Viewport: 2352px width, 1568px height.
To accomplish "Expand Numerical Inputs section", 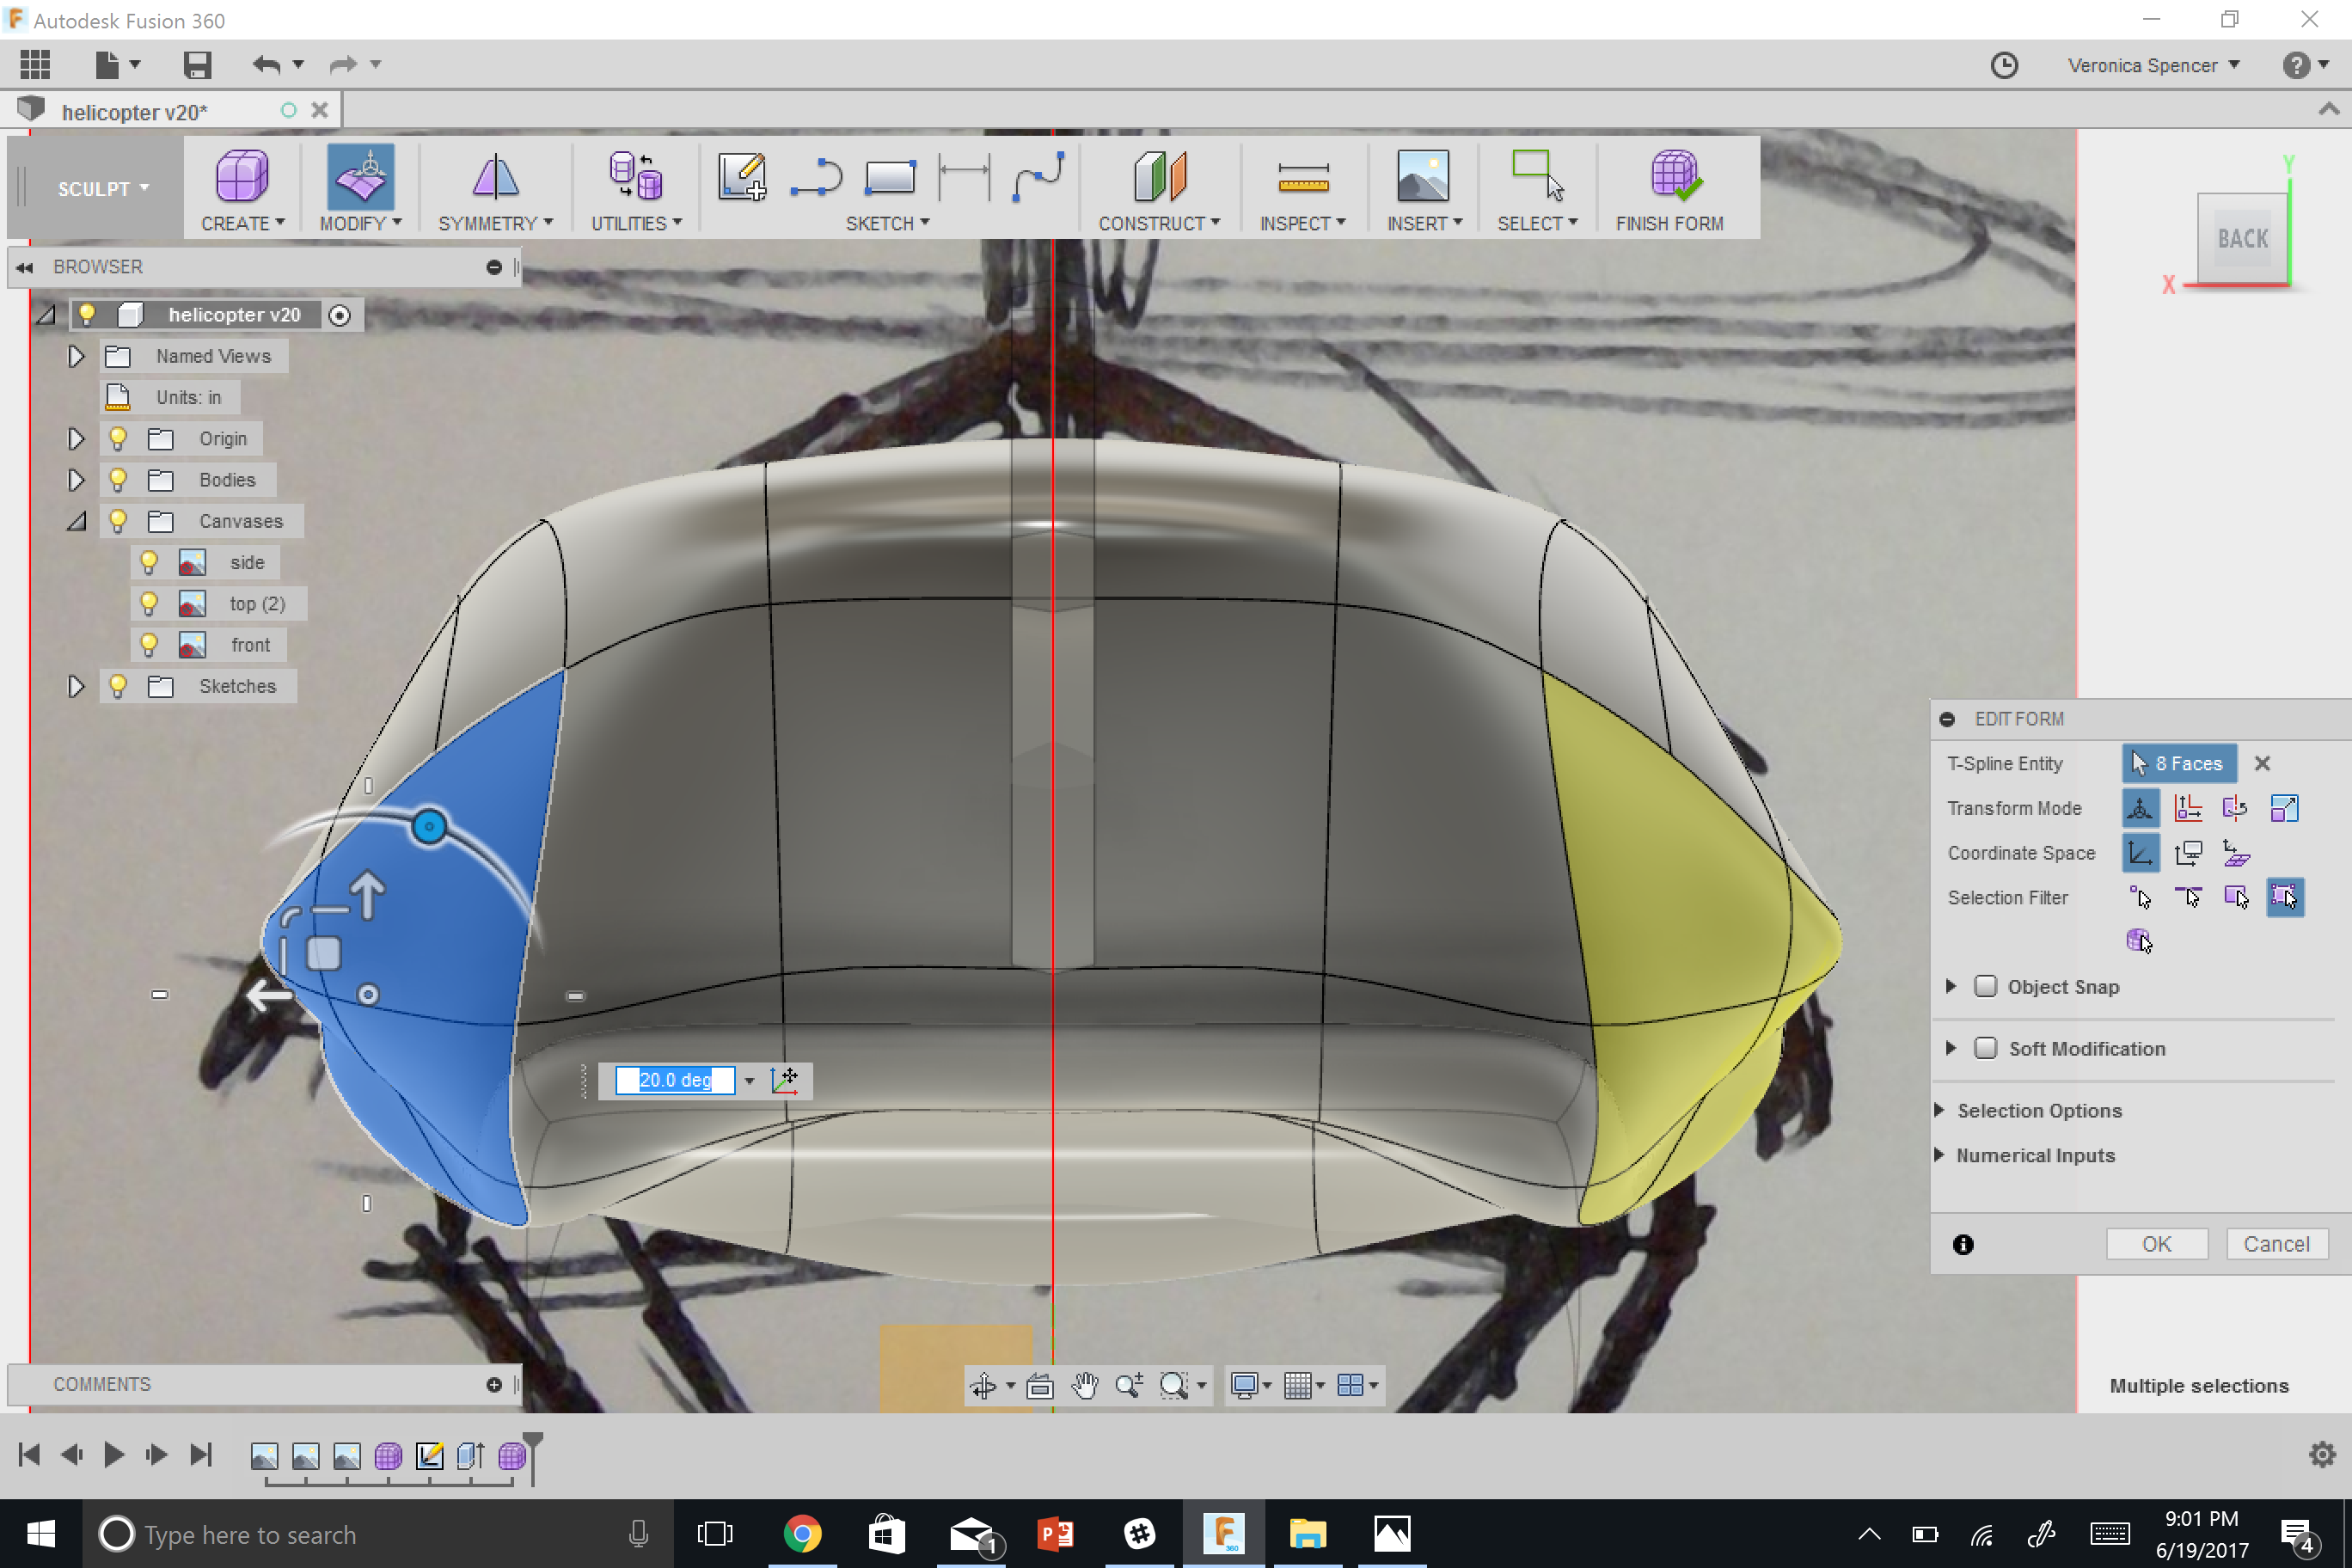I will 1939,1155.
